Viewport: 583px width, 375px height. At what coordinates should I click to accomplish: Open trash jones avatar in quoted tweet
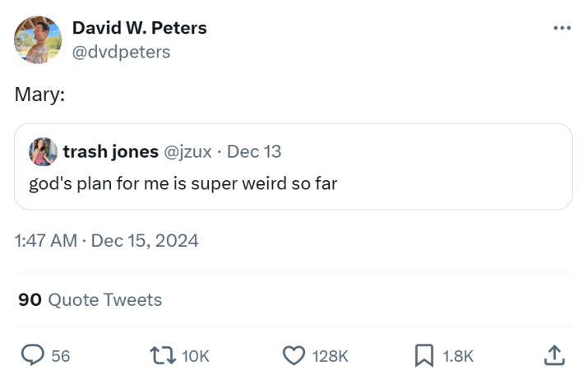[43, 152]
